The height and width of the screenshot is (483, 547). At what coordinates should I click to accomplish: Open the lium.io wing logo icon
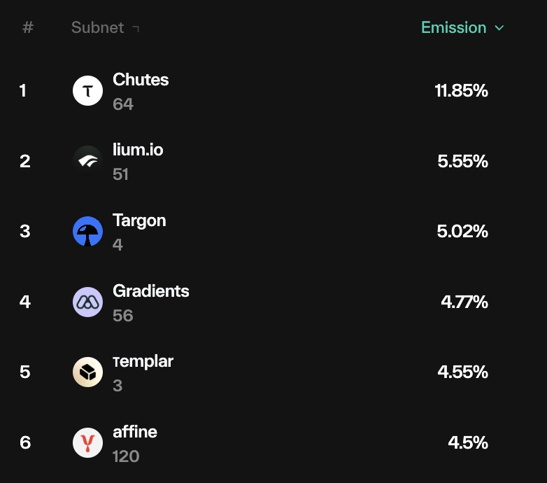tap(87, 161)
